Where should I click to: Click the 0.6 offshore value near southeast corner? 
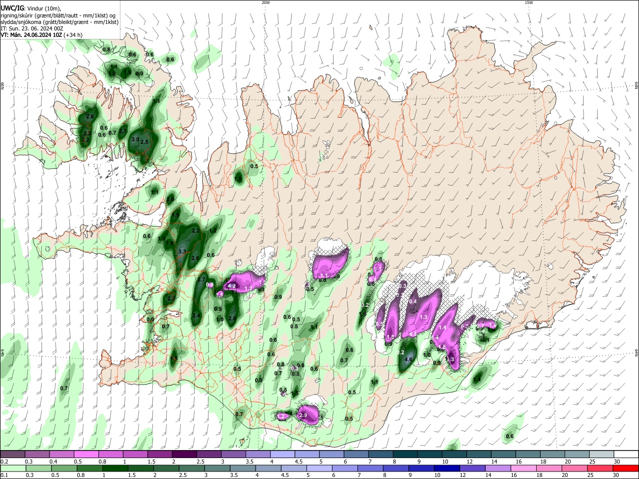[x=510, y=436]
